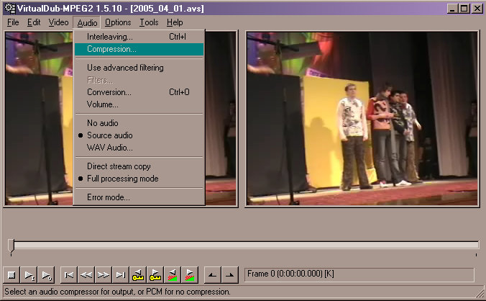
Task: Click the Mark In selection start button
Action: point(212,274)
